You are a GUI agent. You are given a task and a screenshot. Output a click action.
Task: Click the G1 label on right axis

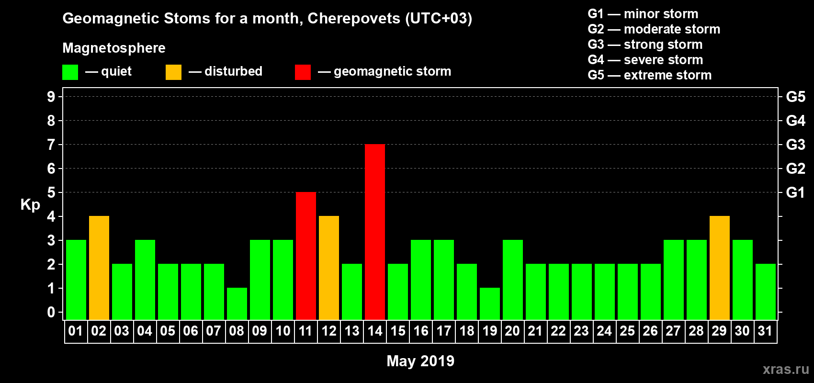pyautogui.click(x=796, y=192)
